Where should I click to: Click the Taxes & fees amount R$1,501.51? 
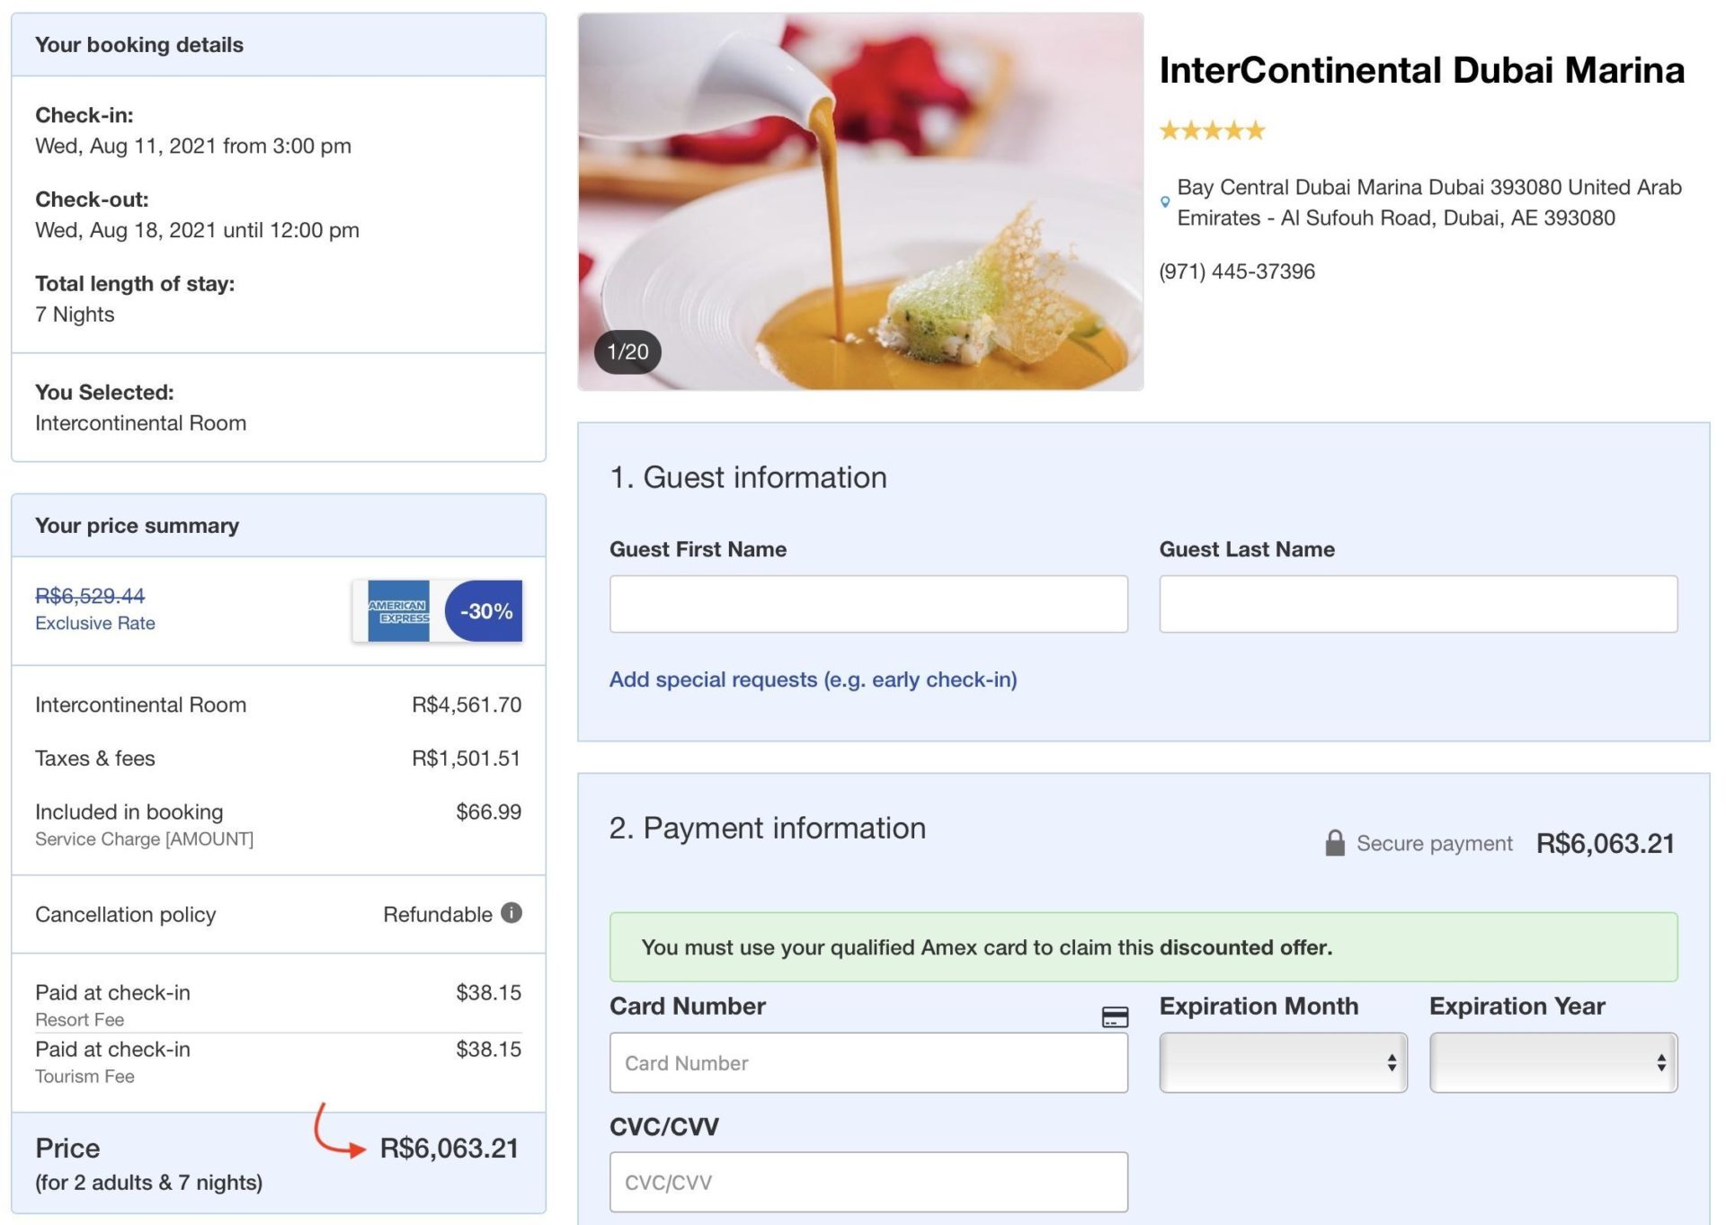467,759
